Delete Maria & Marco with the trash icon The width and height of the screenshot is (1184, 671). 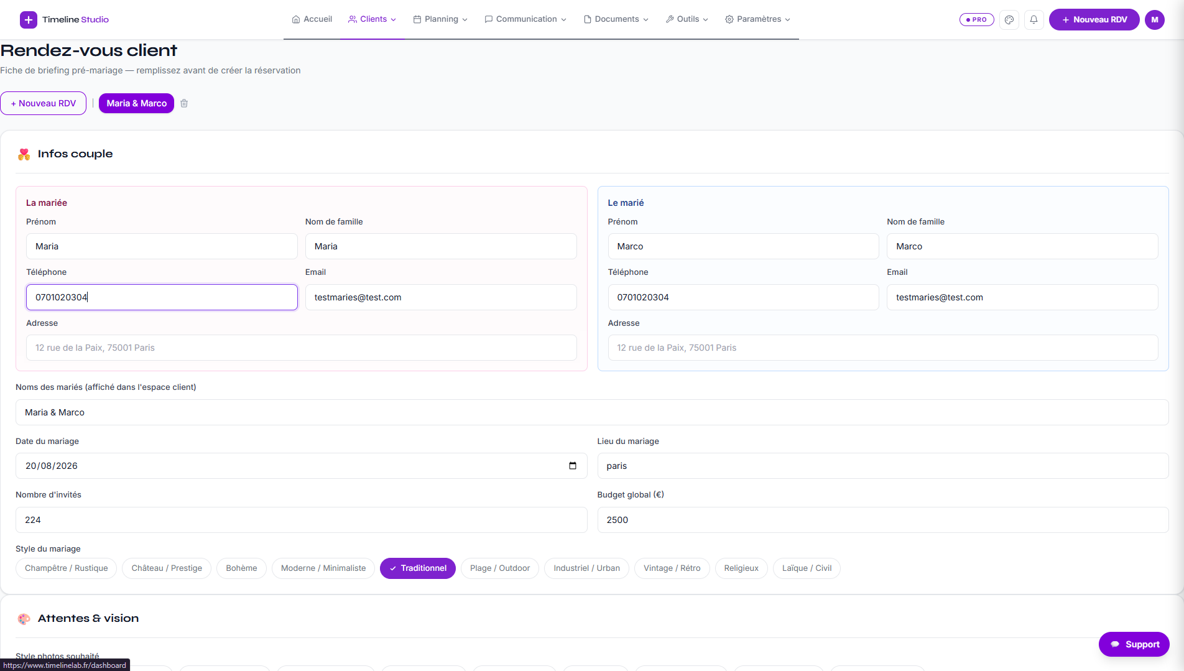coord(184,103)
